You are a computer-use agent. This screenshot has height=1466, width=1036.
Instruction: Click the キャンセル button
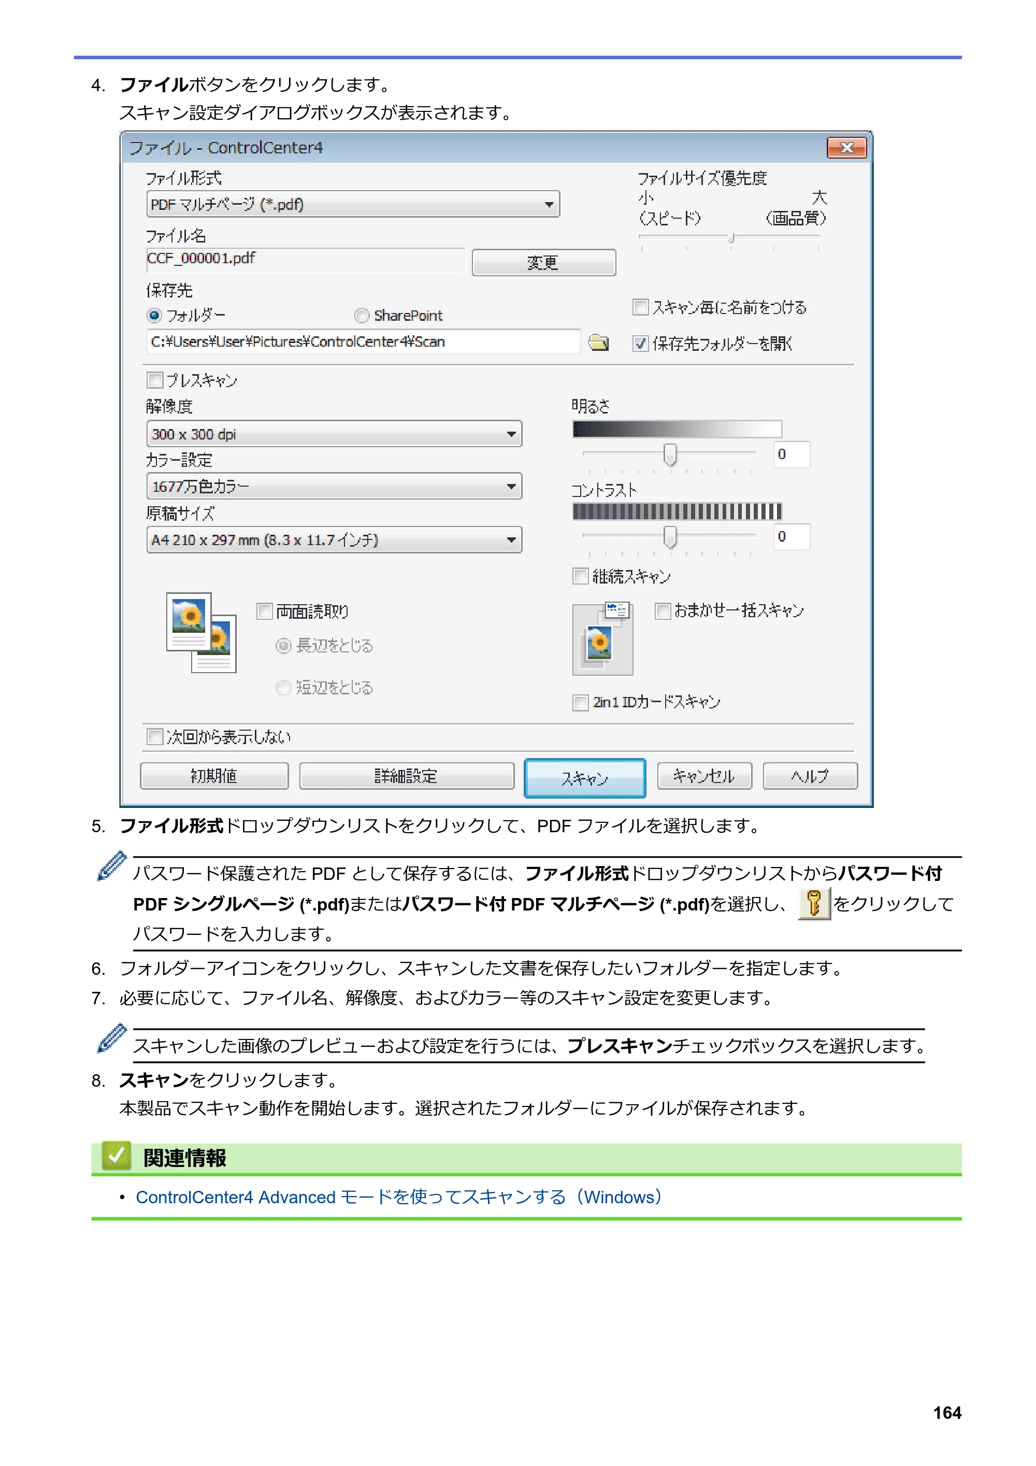coord(704,776)
